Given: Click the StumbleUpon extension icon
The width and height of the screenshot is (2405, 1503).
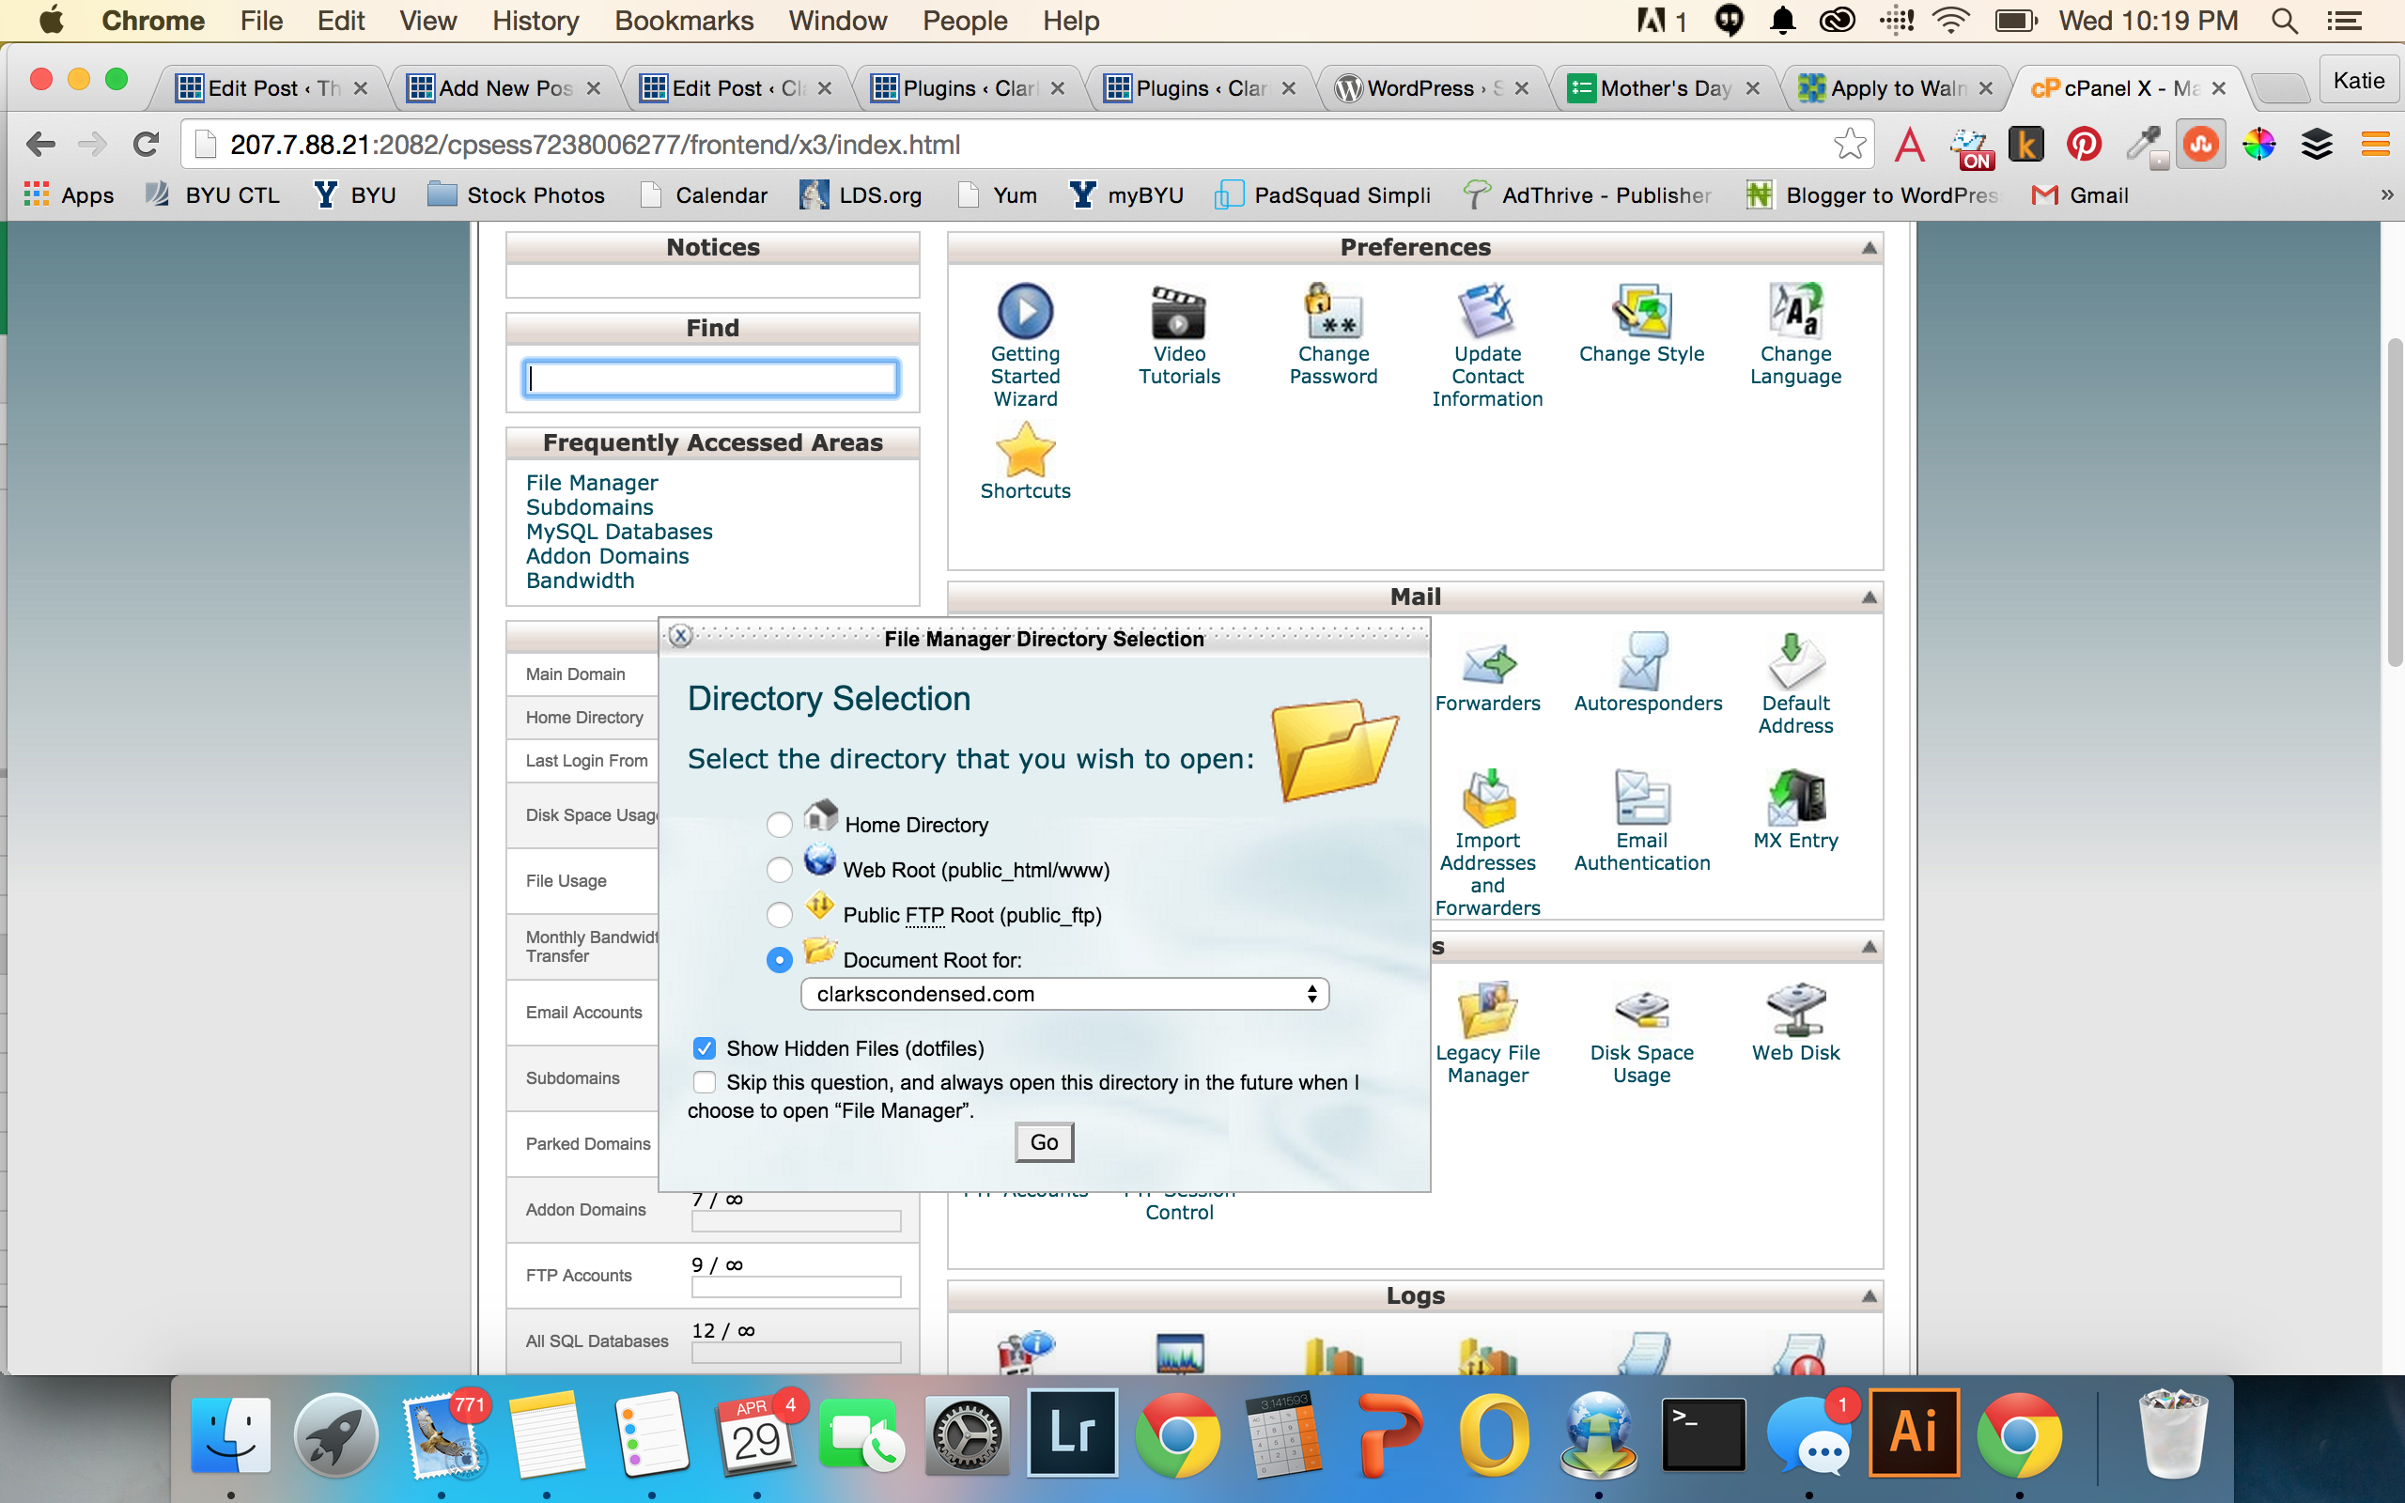Looking at the screenshot, I should click(2200, 145).
